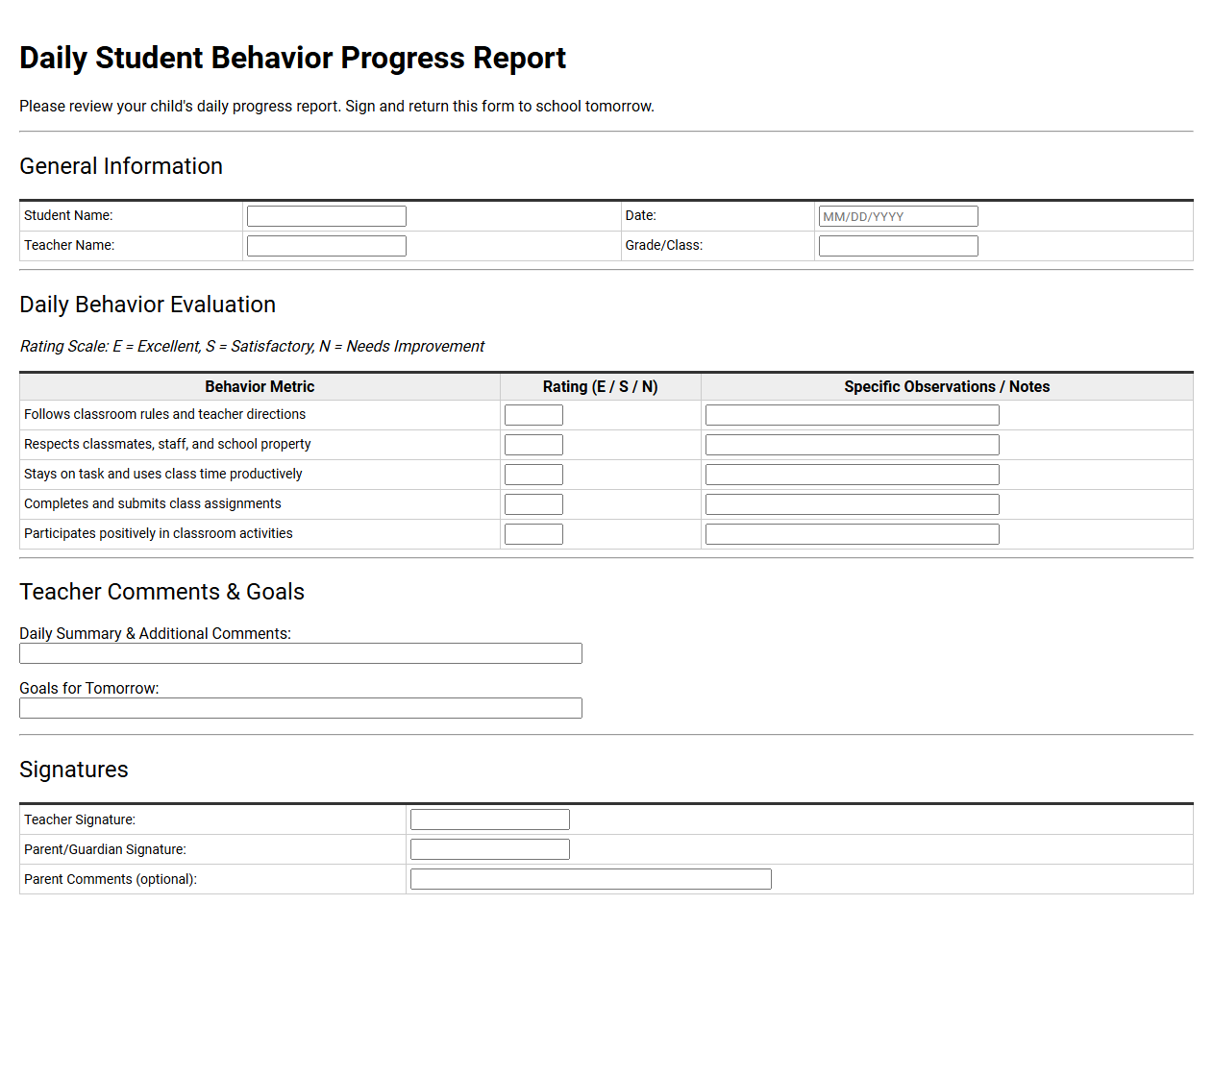Click the 'Parent Comments (optional):' label

(111, 879)
